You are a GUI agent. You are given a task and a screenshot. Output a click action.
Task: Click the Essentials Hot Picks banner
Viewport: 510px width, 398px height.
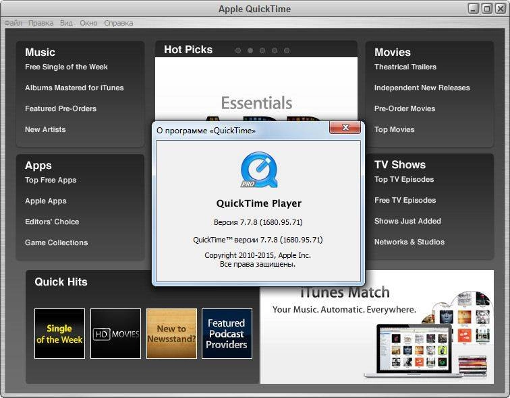(x=256, y=90)
